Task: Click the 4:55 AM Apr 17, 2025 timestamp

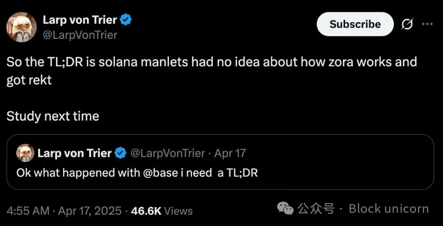Action: pyautogui.click(x=64, y=211)
